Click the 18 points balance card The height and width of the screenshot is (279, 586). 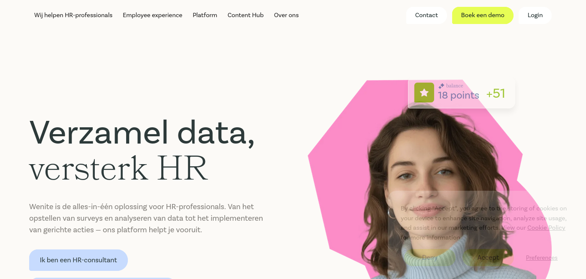[x=461, y=93]
